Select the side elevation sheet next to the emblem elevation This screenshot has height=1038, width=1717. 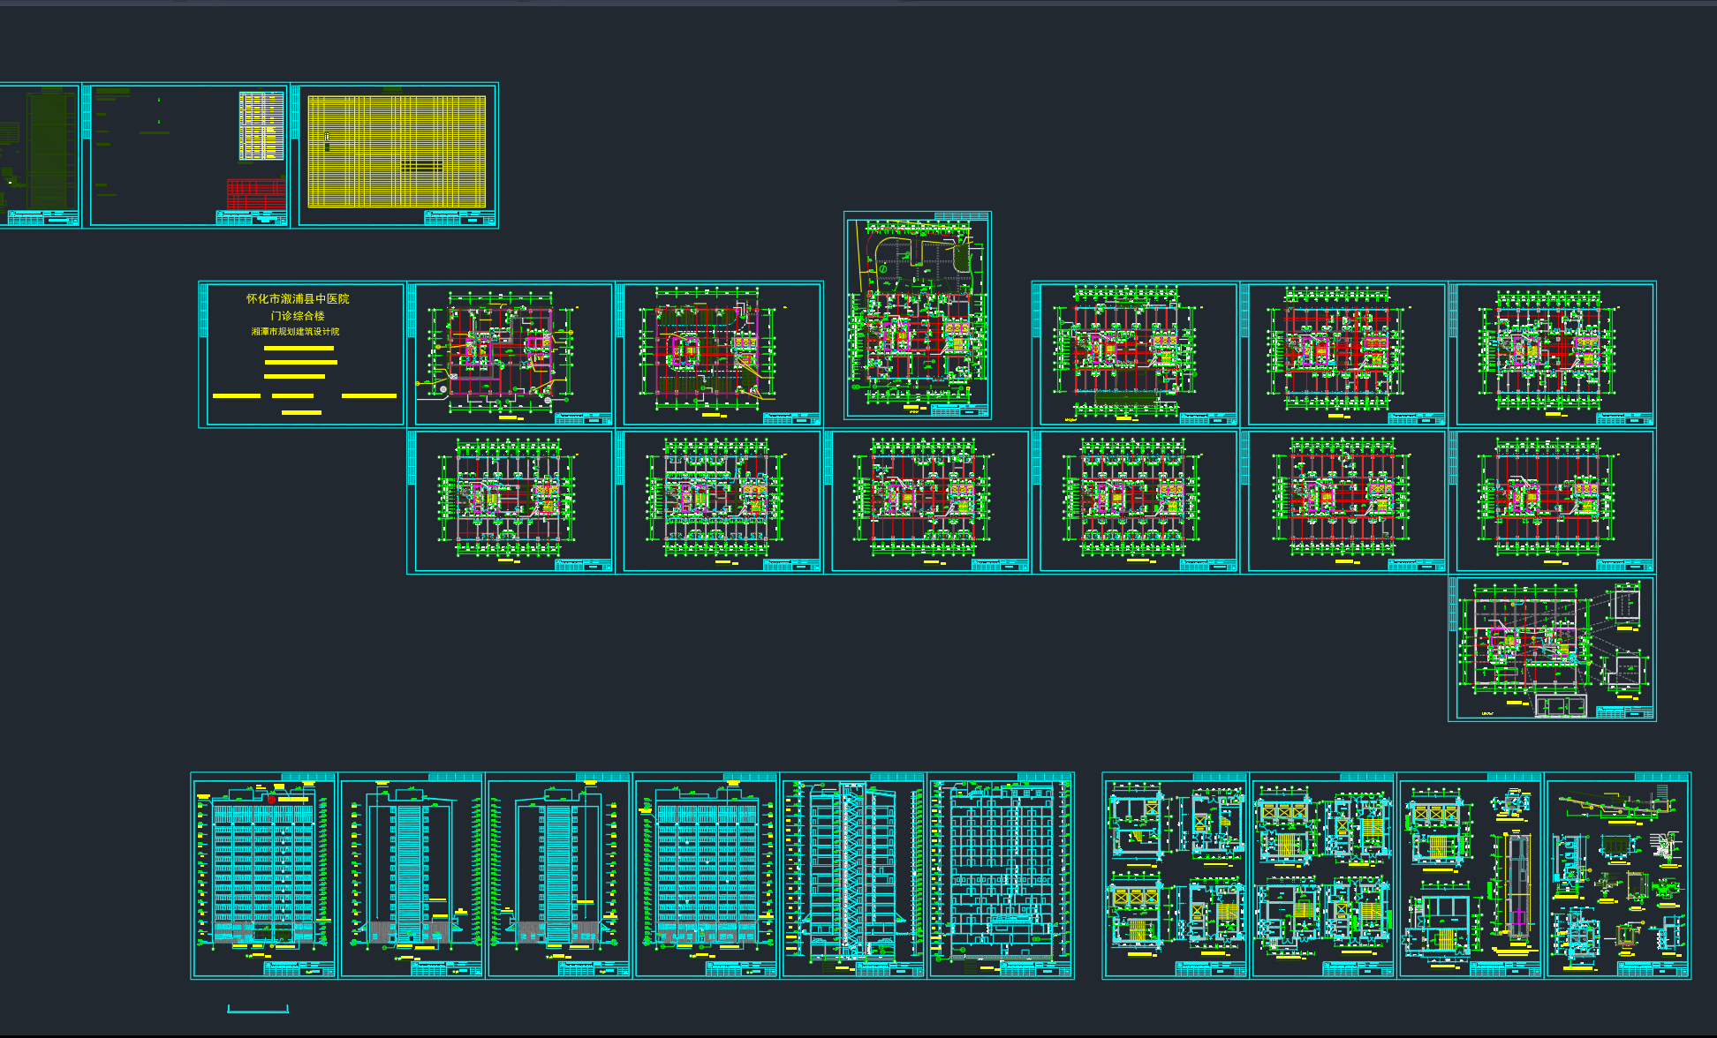[x=412, y=876]
